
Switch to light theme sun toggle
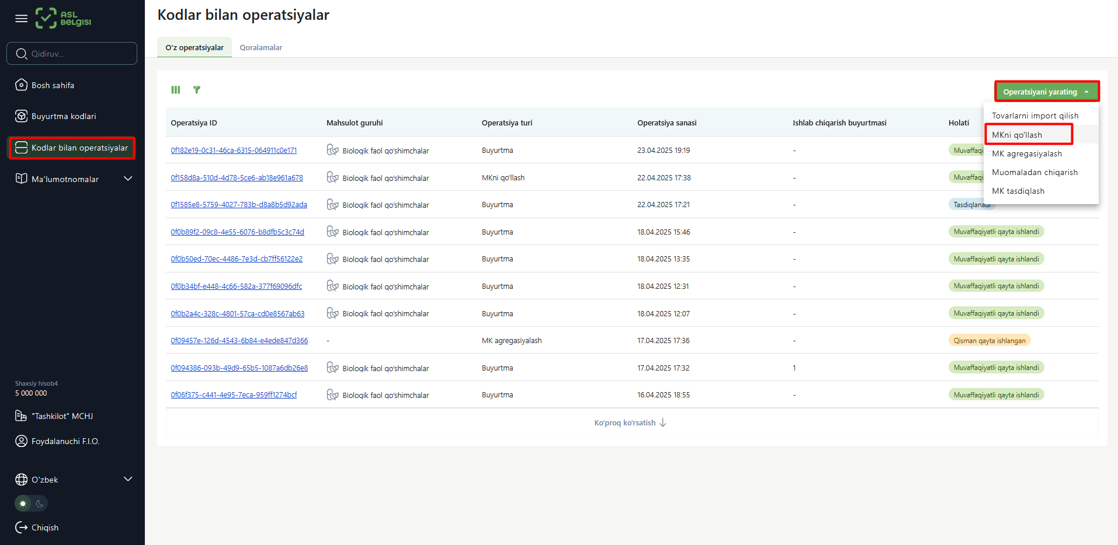point(23,504)
